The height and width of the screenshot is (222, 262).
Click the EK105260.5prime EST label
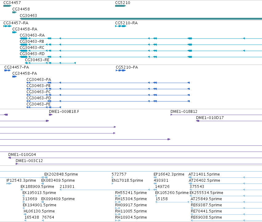point(172,193)
